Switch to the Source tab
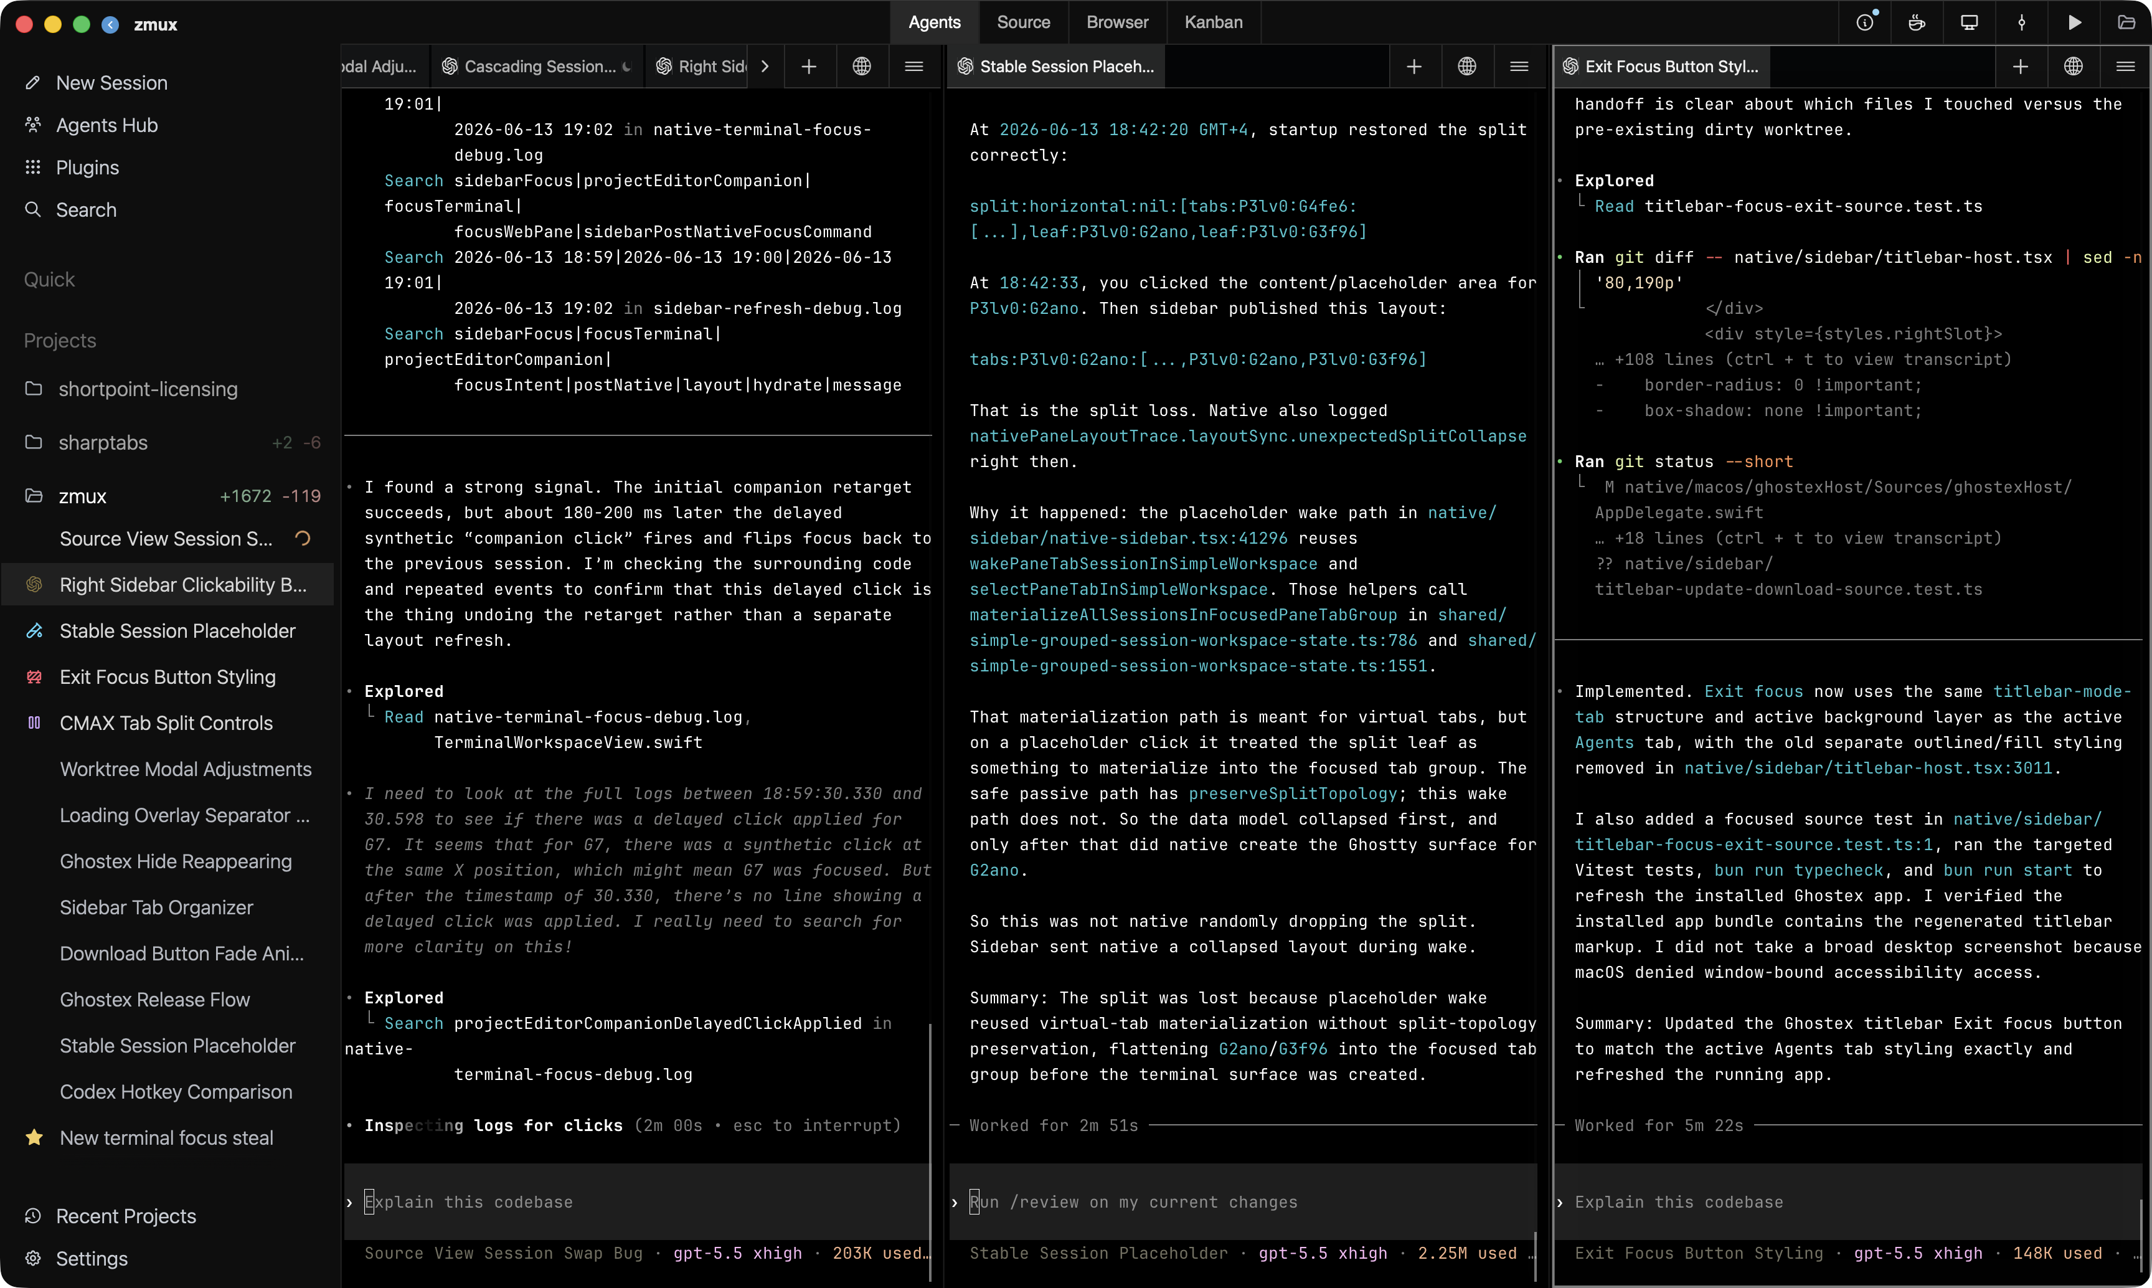Image resolution: width=2152 pixels, height=1288 pixels. [1023, 22]
